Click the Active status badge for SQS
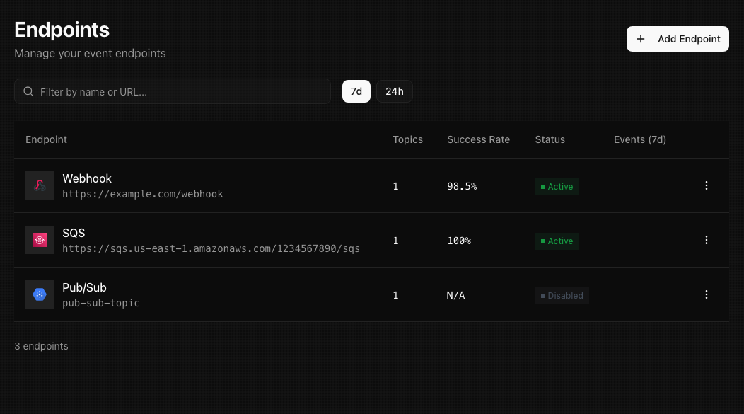This screenshot has width=744, height=414. 557,241
